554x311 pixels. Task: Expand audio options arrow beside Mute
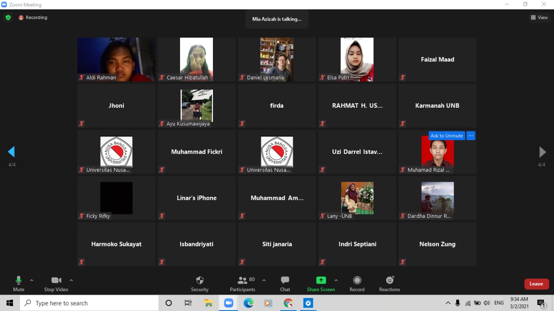32,280
